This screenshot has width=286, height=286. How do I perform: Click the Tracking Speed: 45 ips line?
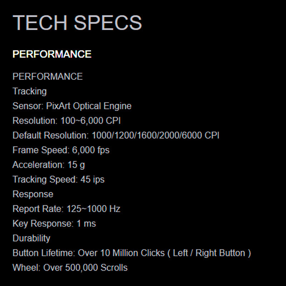pos(59,179)
